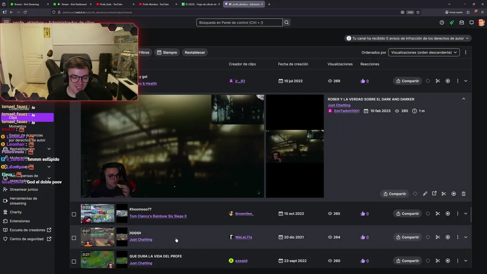This screenshot has height=274, width=487.
Task: Click scissors edit icon in jsjajaja row
Action: click(438, 237)
